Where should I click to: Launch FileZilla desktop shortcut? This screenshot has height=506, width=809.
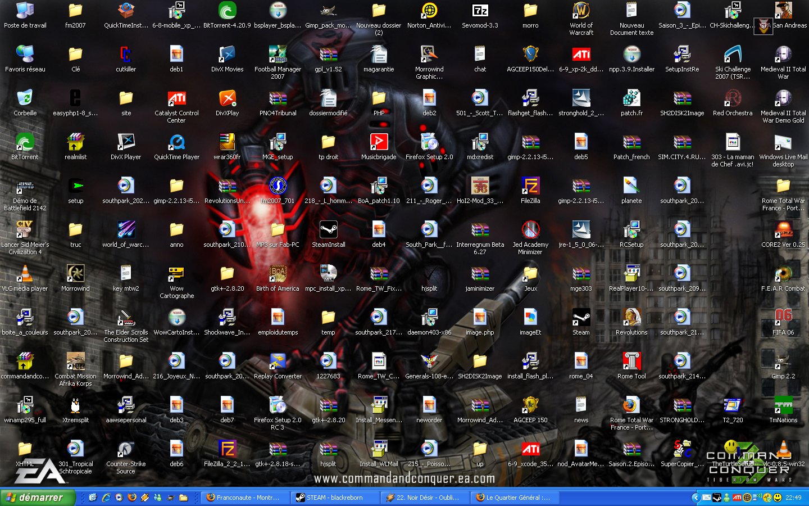(x=531, y=191)
